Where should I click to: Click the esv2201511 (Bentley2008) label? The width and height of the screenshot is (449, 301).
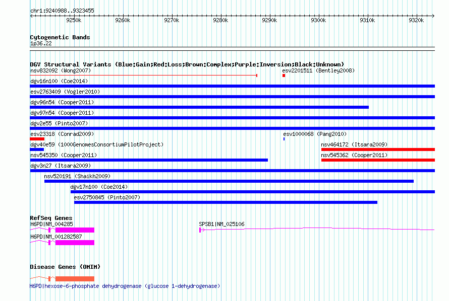coord(318,70)
